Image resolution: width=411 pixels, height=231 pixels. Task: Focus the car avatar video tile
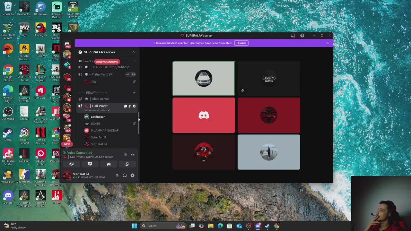(x=204, y=78)
